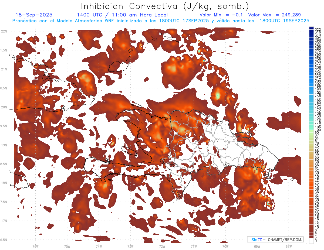Click the '322' legend value

(318, 29)
